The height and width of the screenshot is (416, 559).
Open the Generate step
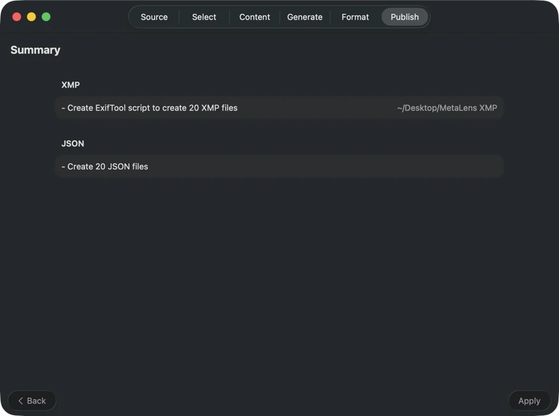(x=304, y=17)
